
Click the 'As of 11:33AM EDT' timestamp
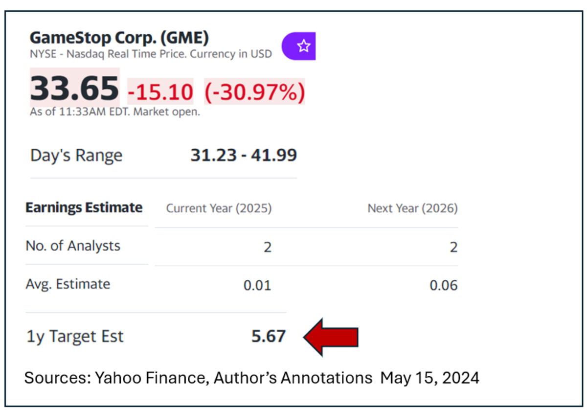(115, 112)
